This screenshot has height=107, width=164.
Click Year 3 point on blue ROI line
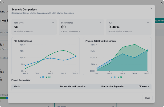[51, 58]
